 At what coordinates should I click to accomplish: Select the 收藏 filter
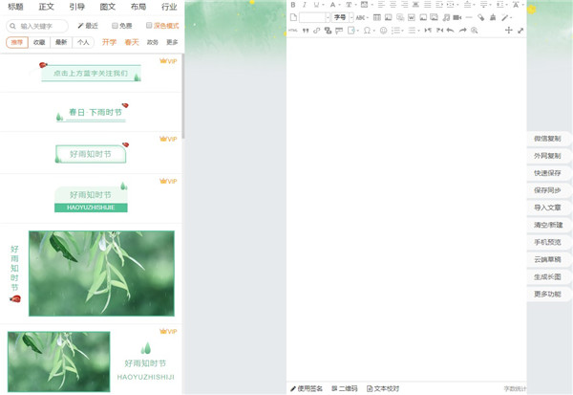[39, 42]
